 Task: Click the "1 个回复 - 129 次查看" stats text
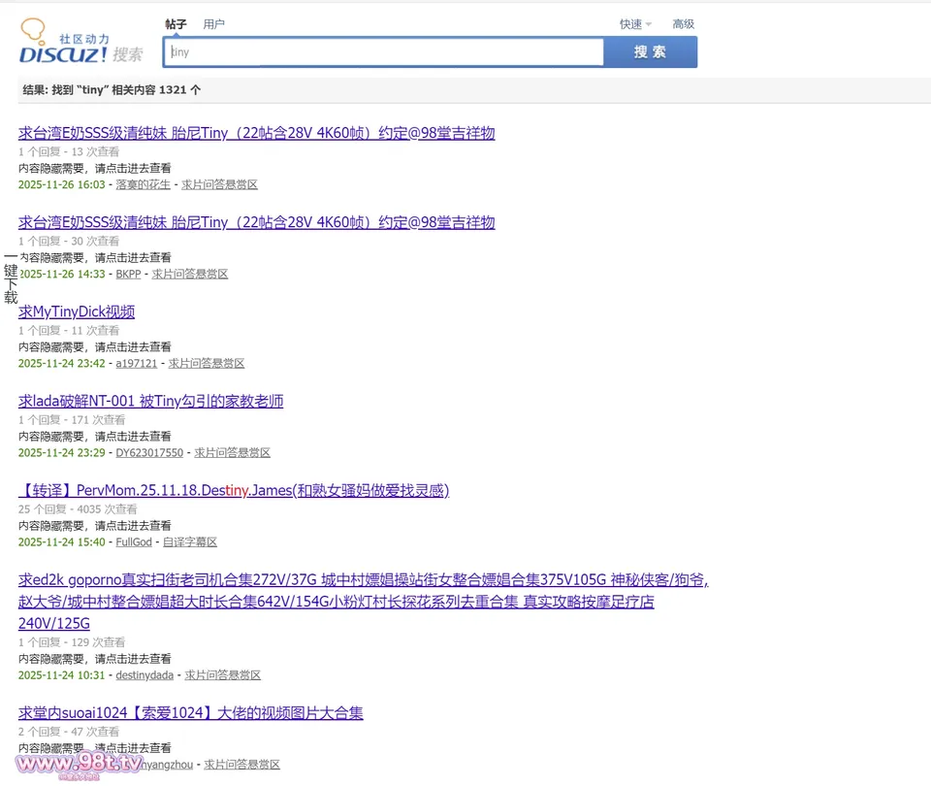72,642
